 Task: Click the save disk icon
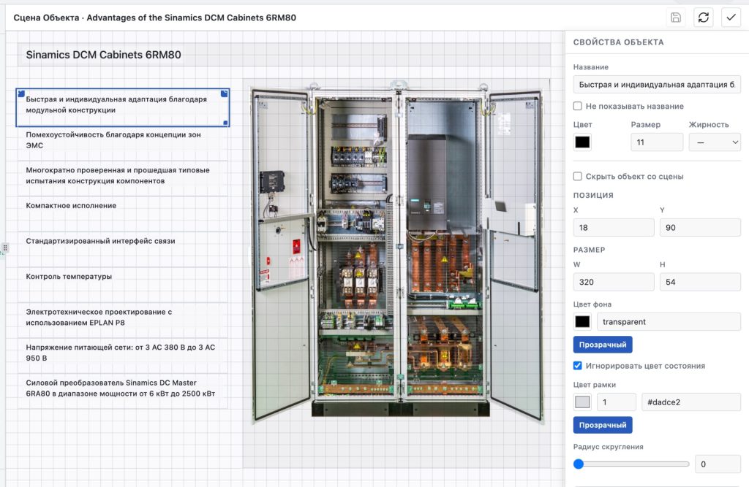point(675,18)
